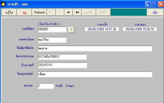Select the status field containing 2
This screenshot has height=103, width=164.
click(46, 86)
